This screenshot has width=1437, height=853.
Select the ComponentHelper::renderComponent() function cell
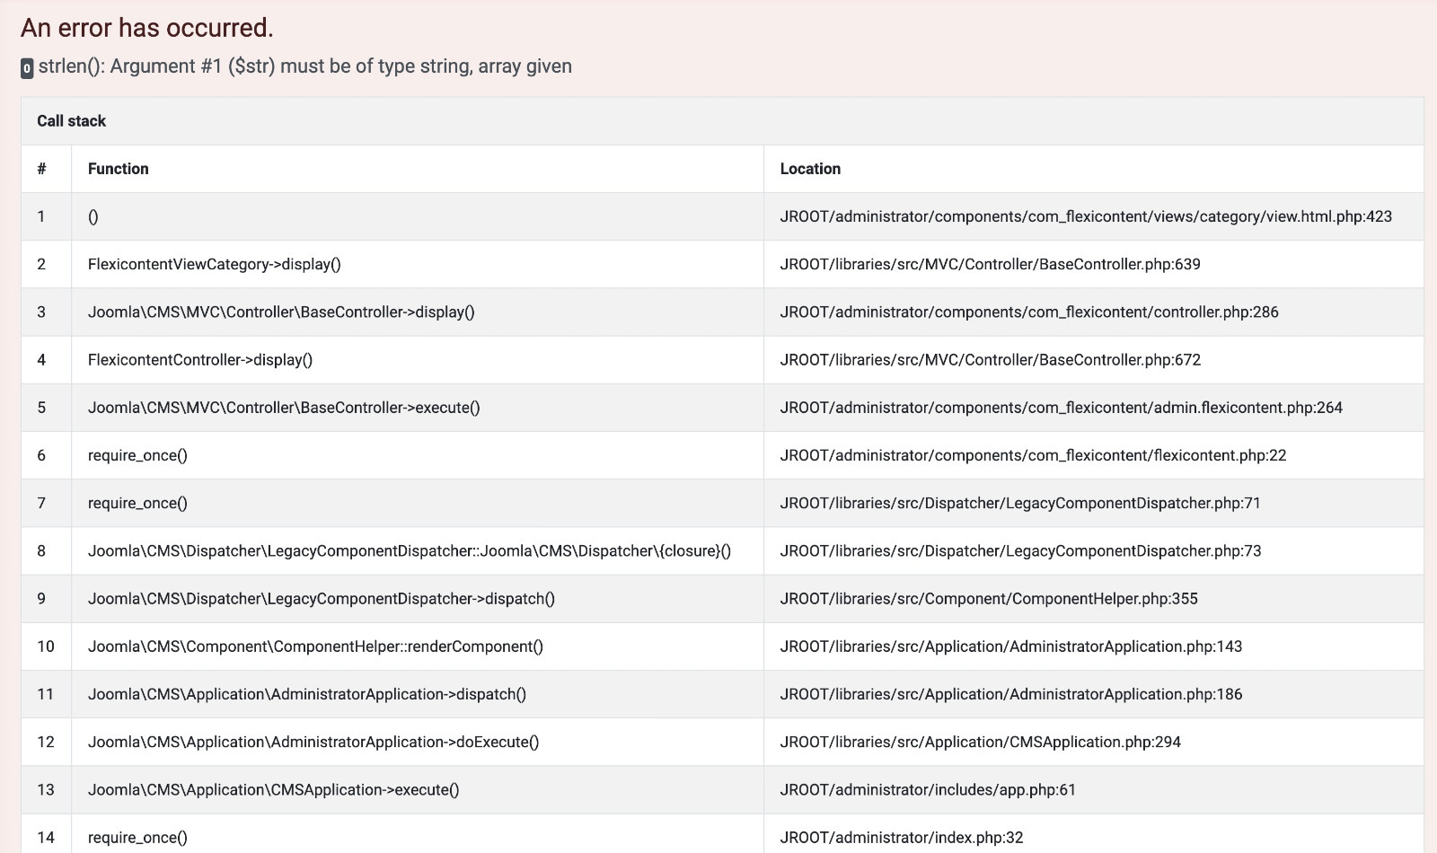click(315, 646)
